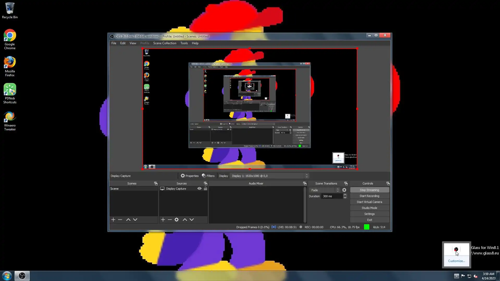Click the Stop Streaming button
Viewport: 500px width, 281px height.
(x=369, y=190)
